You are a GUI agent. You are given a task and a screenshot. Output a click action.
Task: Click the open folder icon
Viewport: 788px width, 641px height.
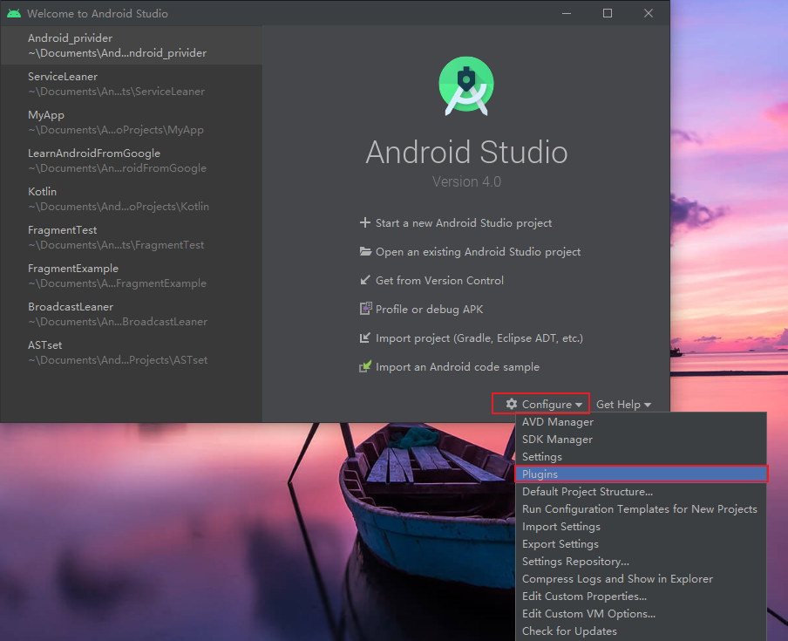tap(365, 251)
